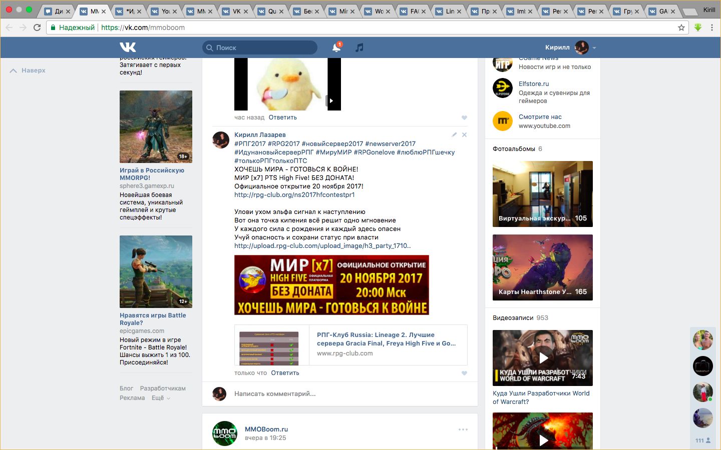Delete Кирилл Лазарев's comment with the X icon
This screenshot has height=450, width=721.
point(464,134)
